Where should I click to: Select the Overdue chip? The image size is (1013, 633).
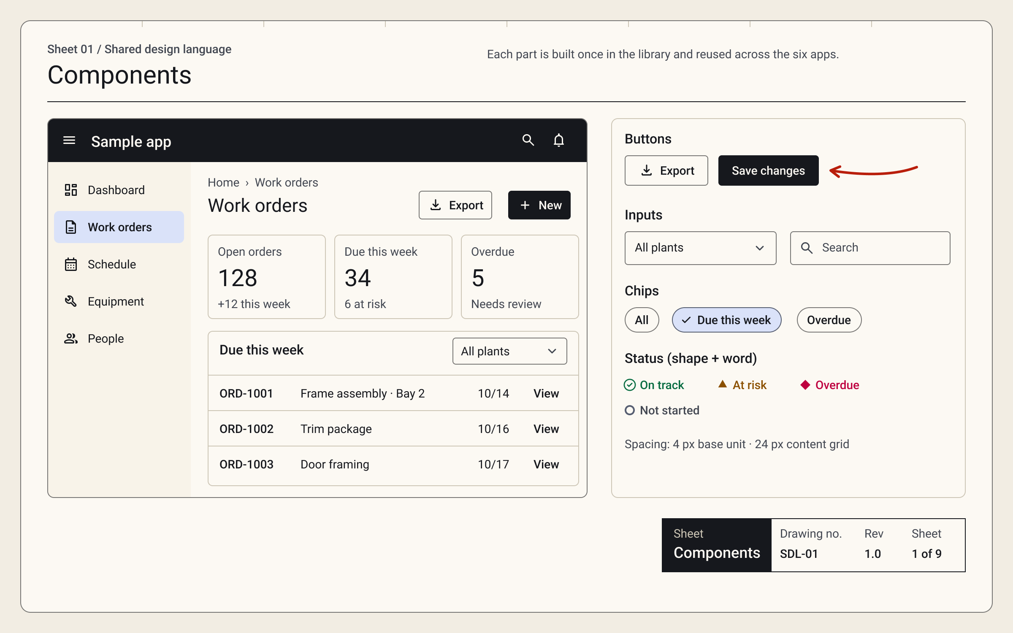(x=829, y=320)
